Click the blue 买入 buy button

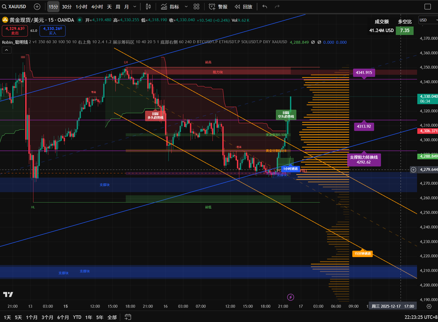pyautogui.click(x=53, y=31)
